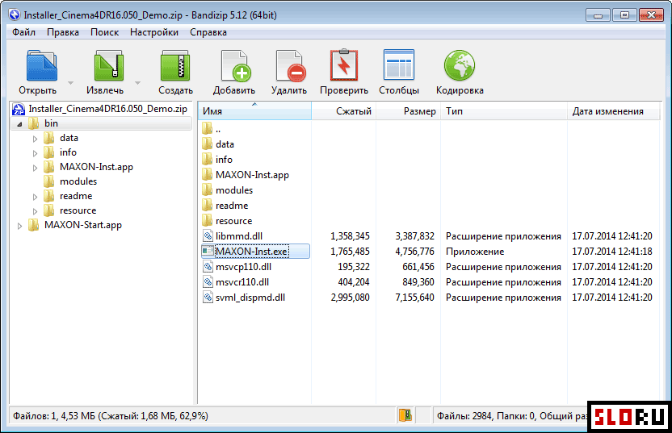Open the Правка menu

[x=62, y=32]
